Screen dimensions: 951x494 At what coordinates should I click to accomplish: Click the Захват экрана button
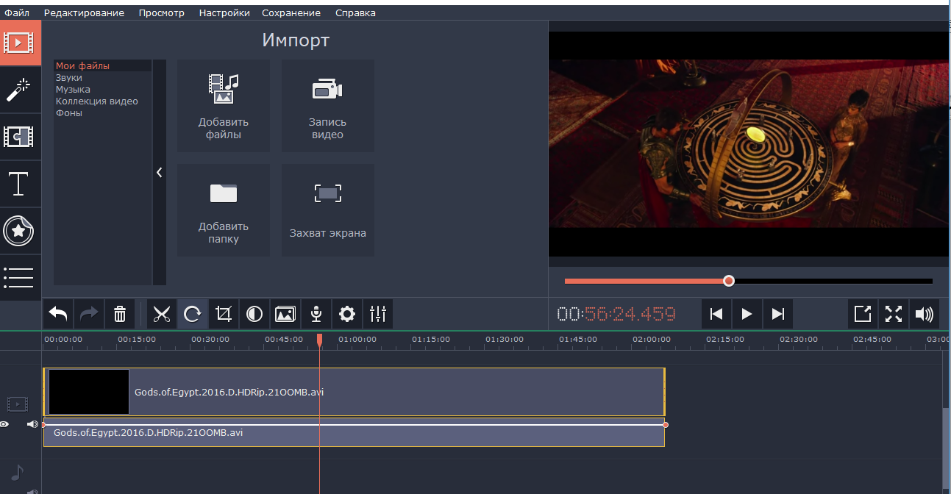pos(328,210)
